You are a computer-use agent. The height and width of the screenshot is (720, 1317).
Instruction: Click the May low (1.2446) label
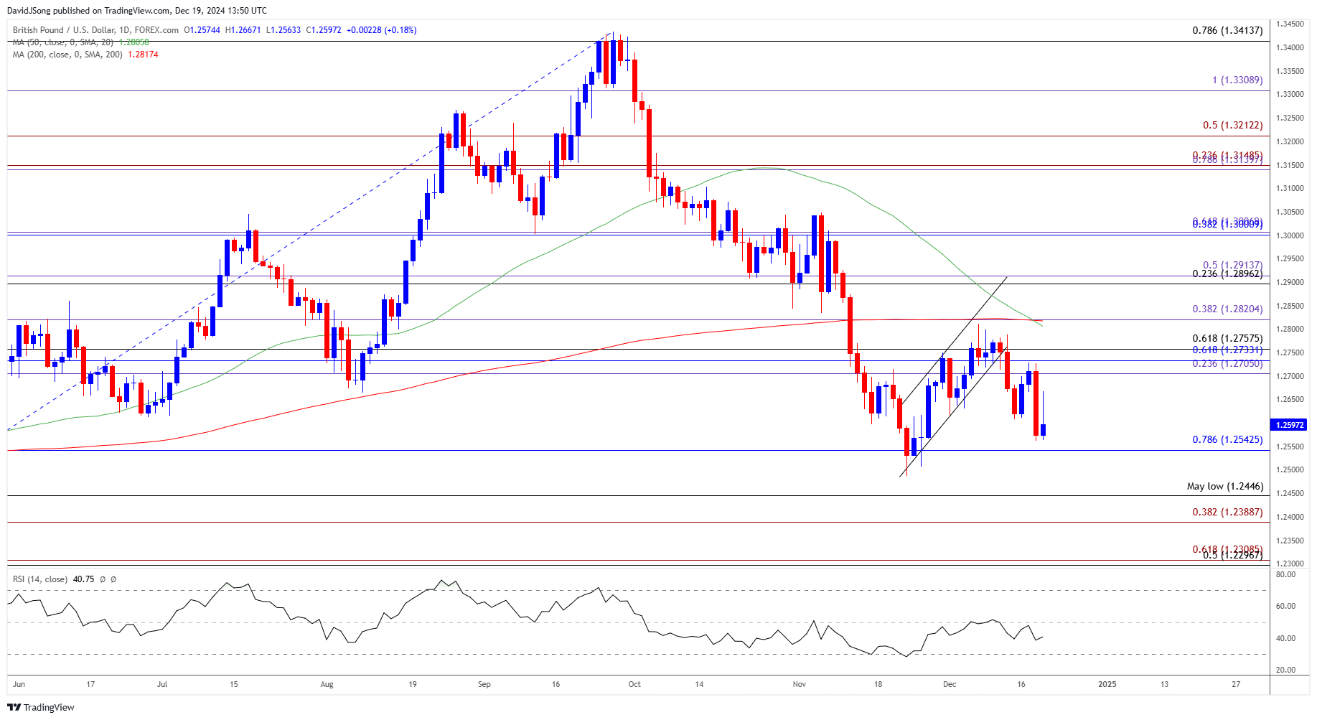1225,486
